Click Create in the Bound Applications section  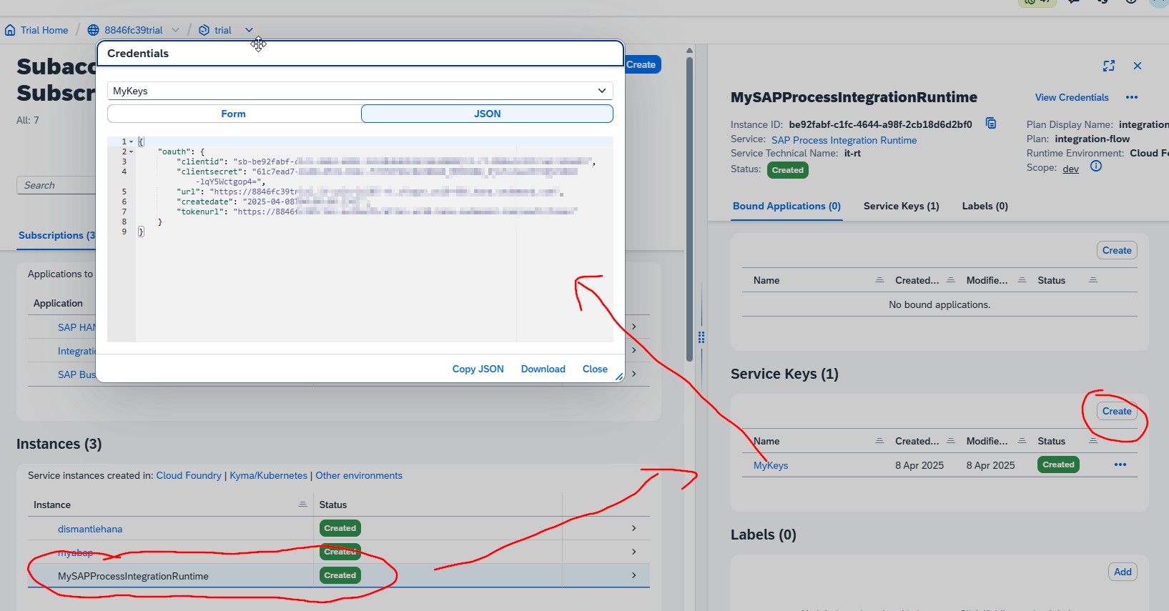[x=1117, y=250]
